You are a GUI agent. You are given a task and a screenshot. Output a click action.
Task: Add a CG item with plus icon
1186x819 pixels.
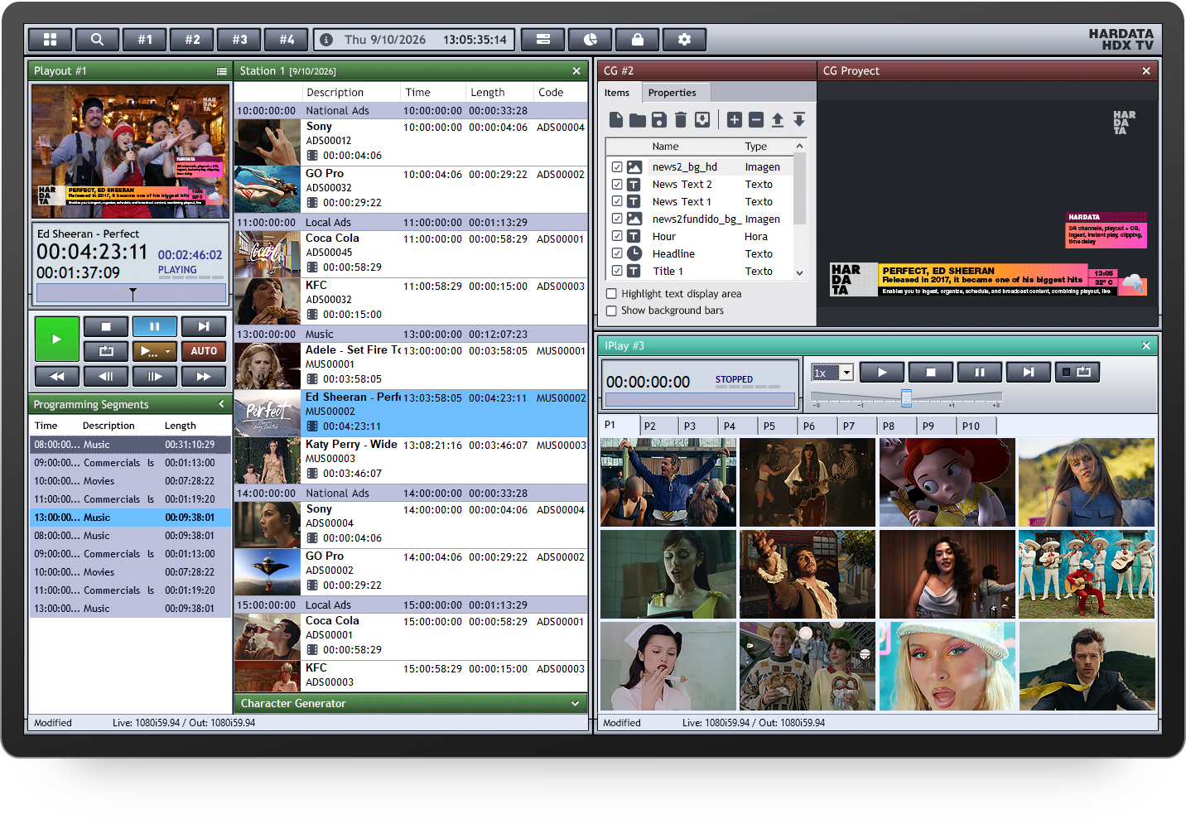click(735, 120)
